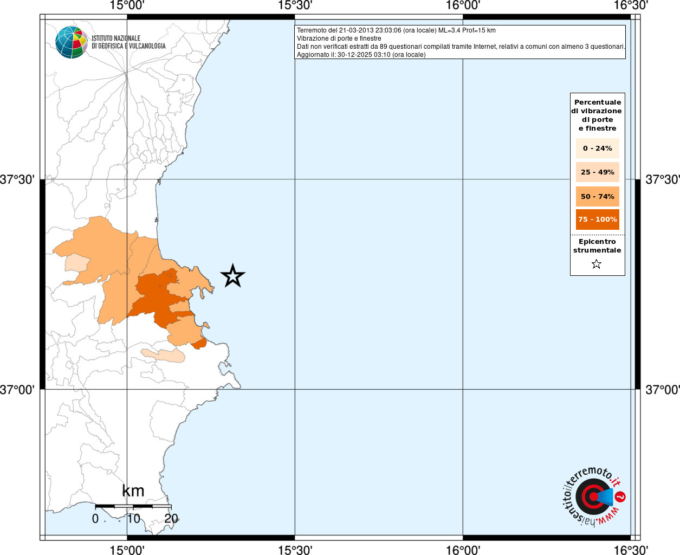Select the 50 - 74% legend swatch

pyautogui.click(x=597, y=196)
